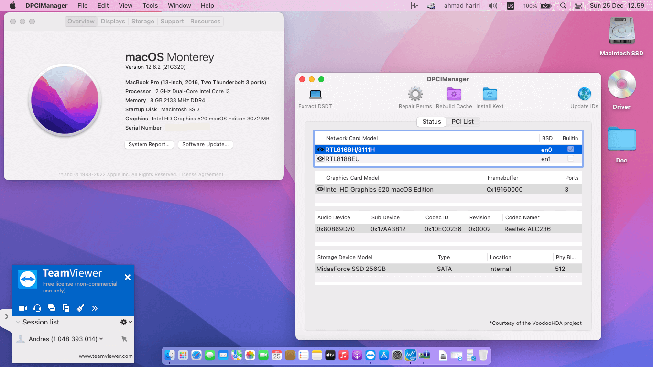Screen dimensions: 653x367
Task: Click TeamViewer whiteboard brush icon
Action: [x=80, y=308]
